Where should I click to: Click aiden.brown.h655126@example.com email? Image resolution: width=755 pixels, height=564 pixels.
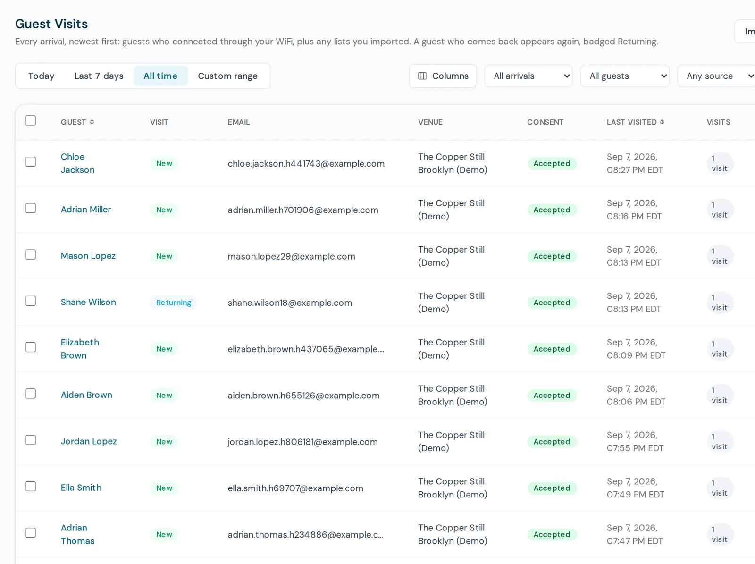point(303,396)
